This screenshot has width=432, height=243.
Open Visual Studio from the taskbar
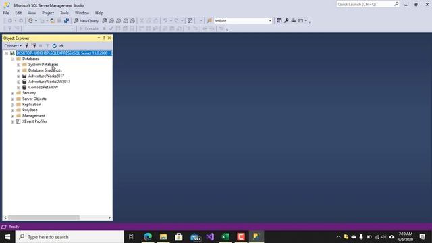pos(210,237)
